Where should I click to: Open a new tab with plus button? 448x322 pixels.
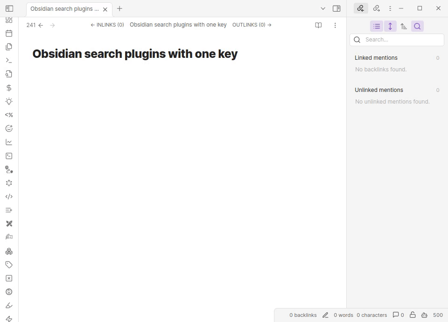(120, 8)
